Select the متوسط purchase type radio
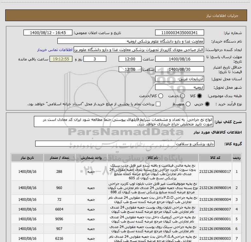The width and height of the screenshot is (251, 242). tap(187, 104)
